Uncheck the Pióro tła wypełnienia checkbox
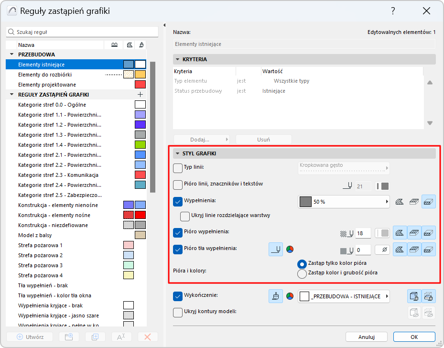Image resolution: width=444 pixels, height=348 pixels. pos(178,250)
